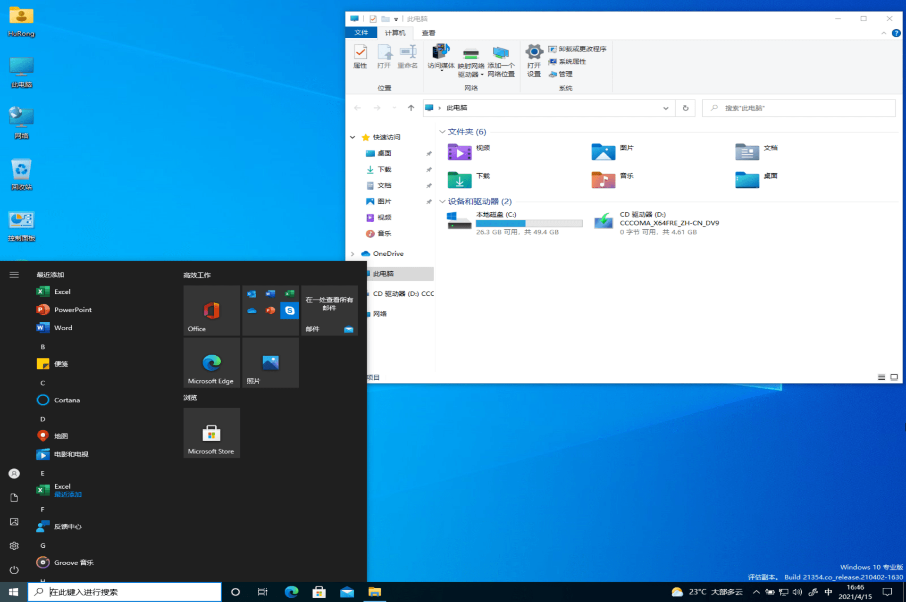Expand 快速访问 in left sidebar
This screenshot has width=906, height=602.
tap(352, 137)
